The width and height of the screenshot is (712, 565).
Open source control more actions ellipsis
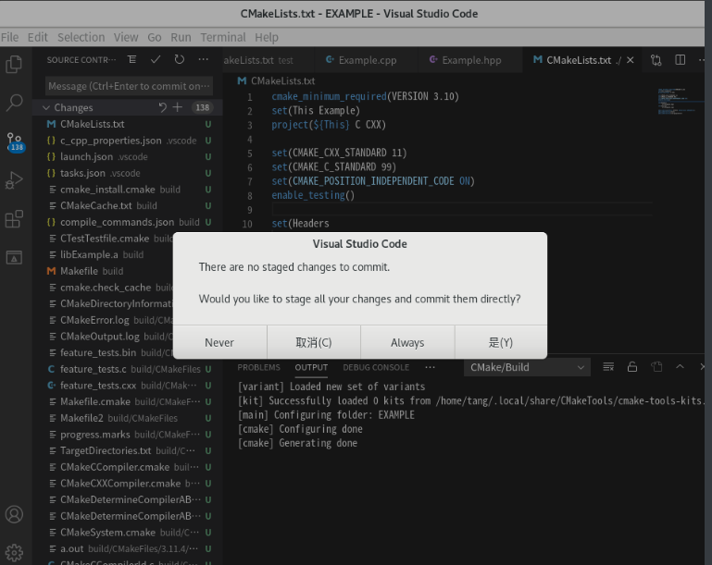pyautogui.click(x=204, y=59)
